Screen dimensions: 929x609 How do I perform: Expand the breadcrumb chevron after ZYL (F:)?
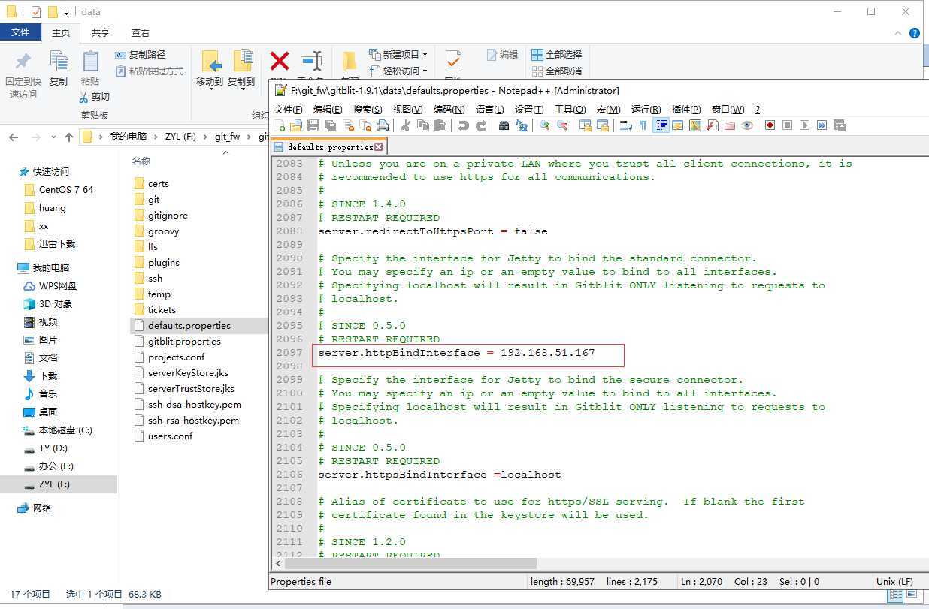pyautogui.click(x=207, y=137)
